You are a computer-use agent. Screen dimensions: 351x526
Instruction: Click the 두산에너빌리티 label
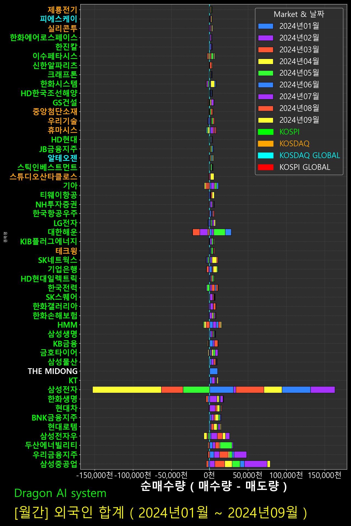51,445
